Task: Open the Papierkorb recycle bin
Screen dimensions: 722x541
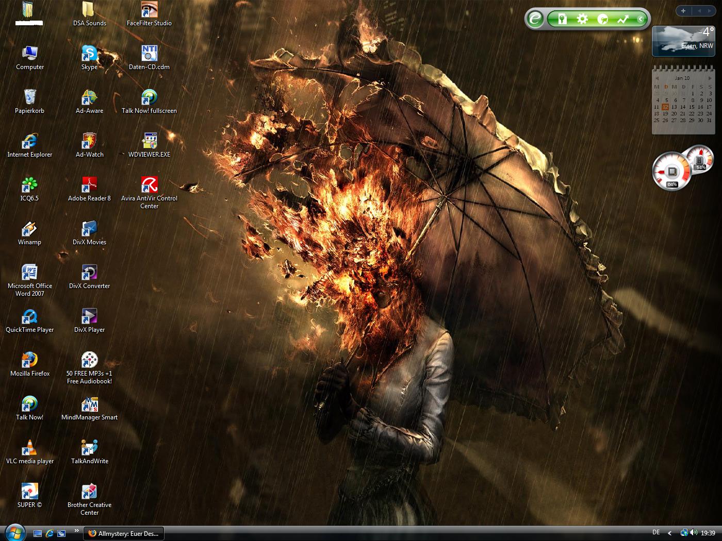Action: 30,101
